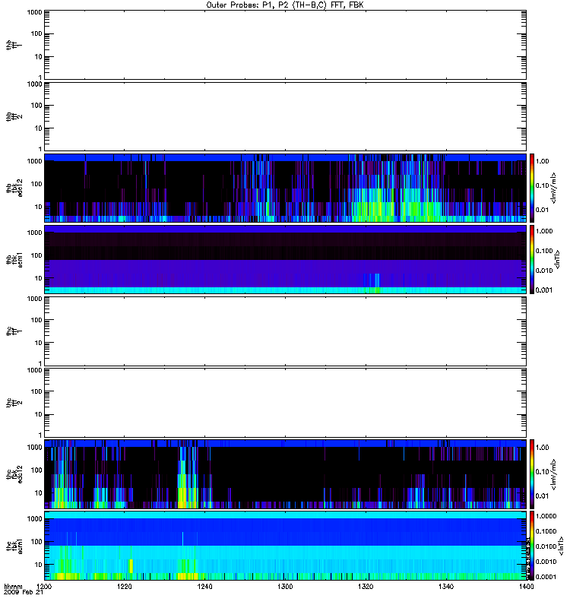Click the '1.000' tick on thb scm1 color bar
570x608 pixels.
point(544,231)
